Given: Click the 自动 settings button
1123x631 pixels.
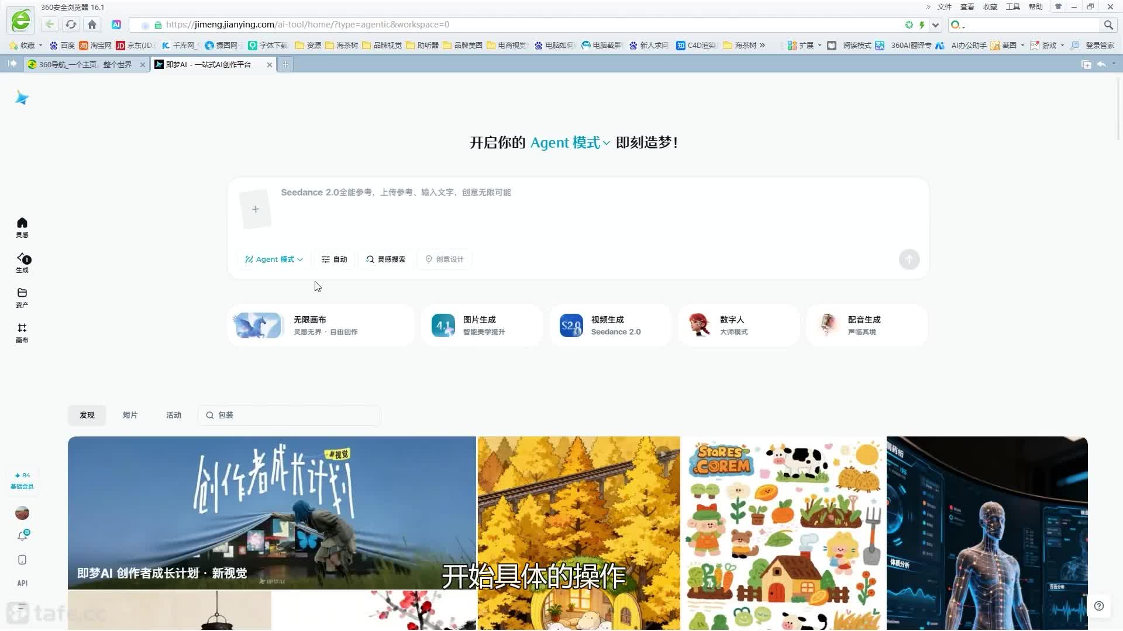Looking at the screenshot, I should pyautogui.click(x=335, y=259).
